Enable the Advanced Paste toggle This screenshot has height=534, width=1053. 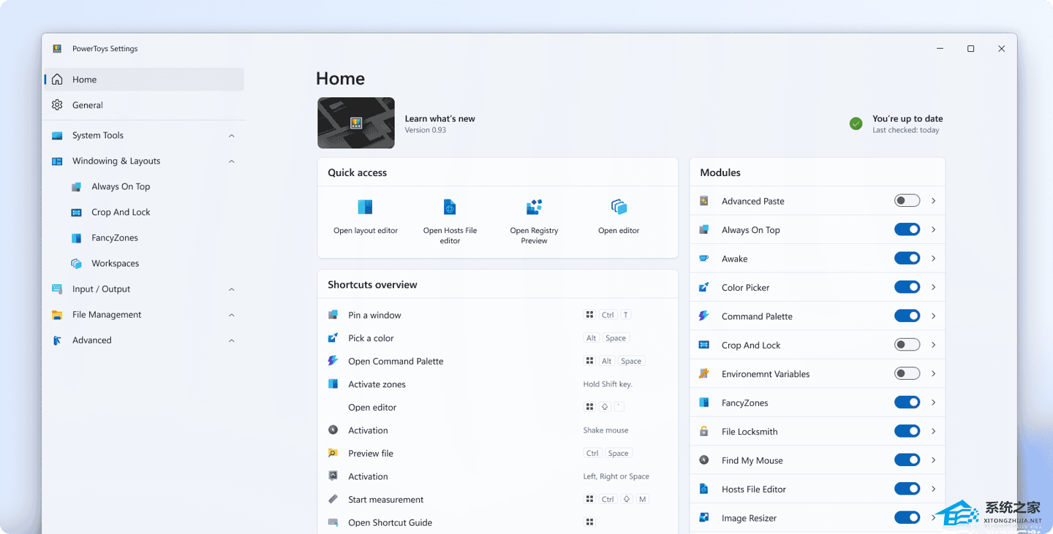point(907,201)
